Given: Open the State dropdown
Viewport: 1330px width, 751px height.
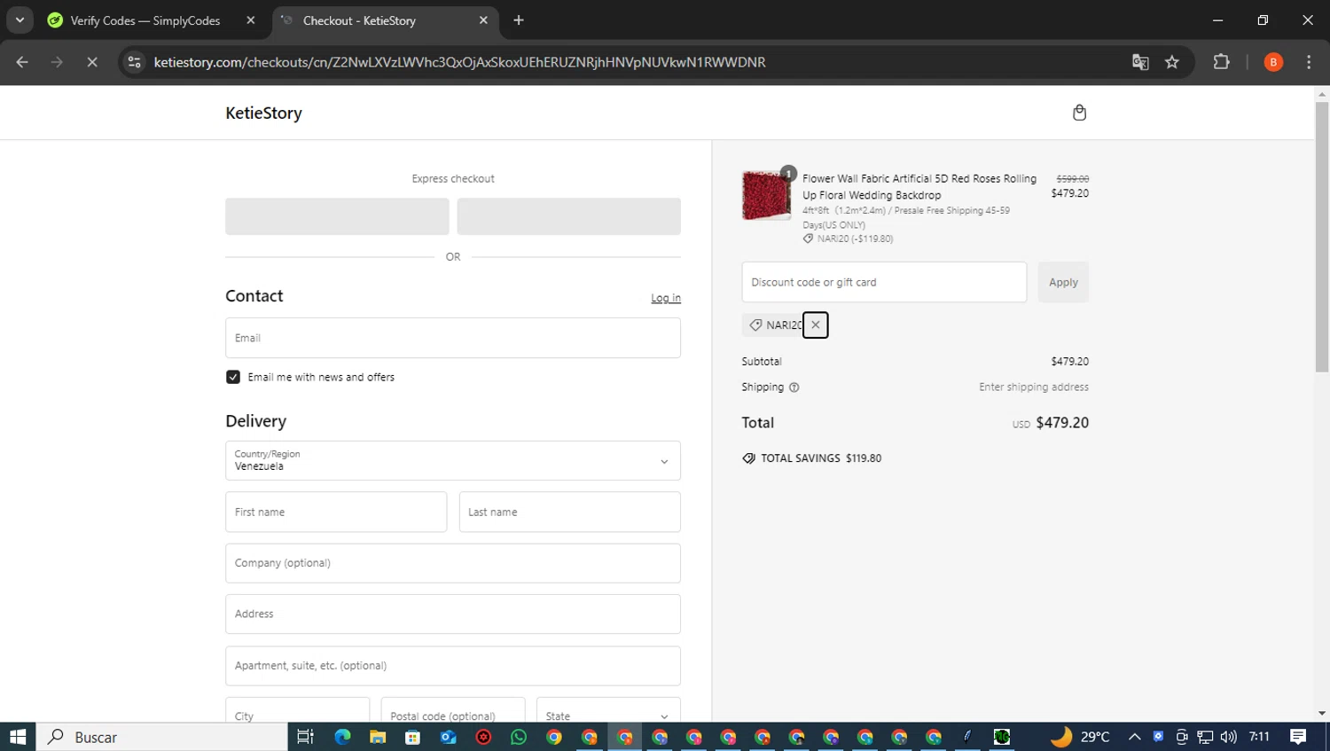Looking at the screenshot, I should pos(608,710).
